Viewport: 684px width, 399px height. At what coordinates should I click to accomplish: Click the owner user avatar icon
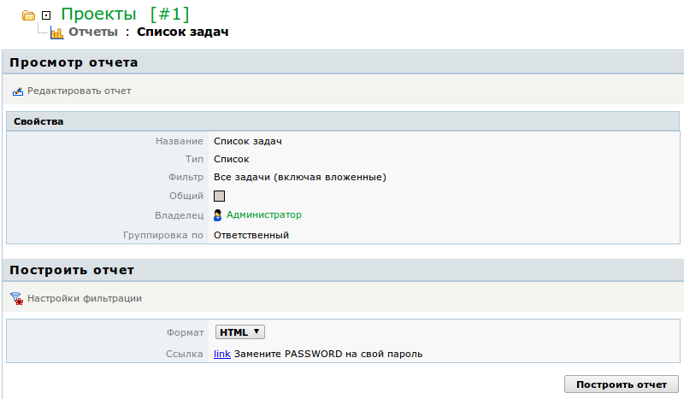click(x=218, y=215)
